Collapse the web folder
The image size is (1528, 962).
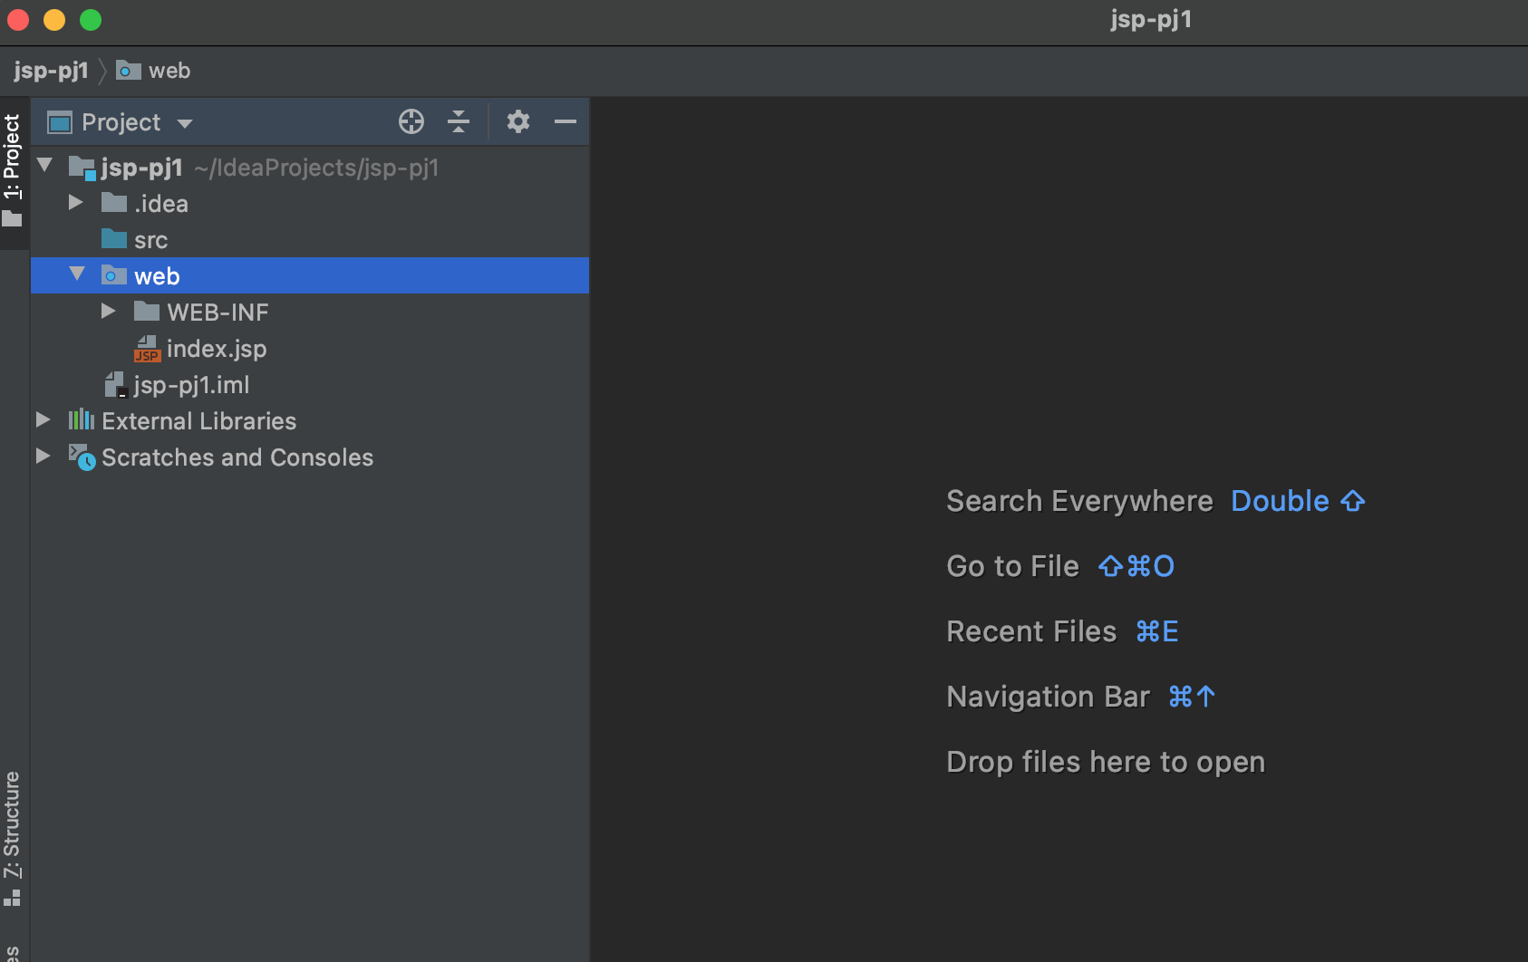pos(77,274)
